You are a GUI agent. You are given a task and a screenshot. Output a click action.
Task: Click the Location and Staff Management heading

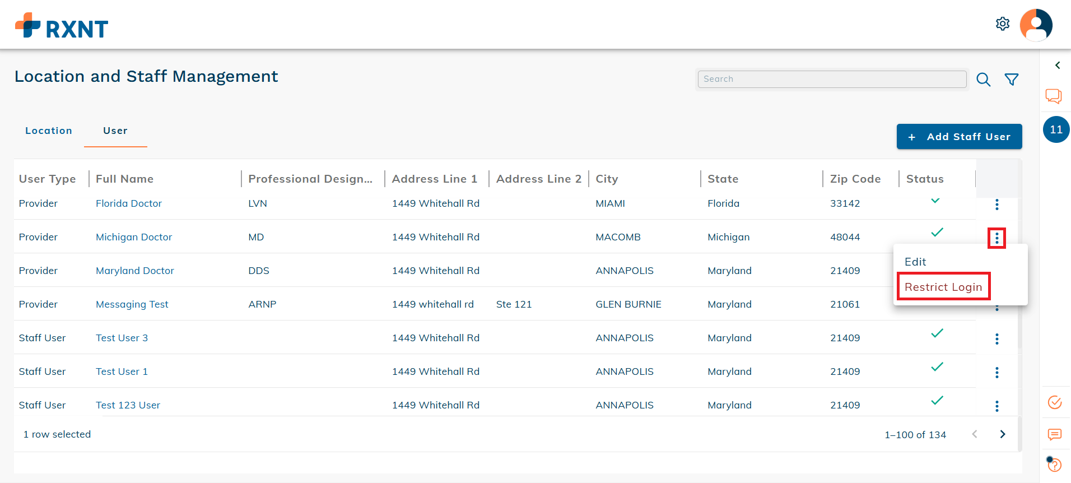(146, 76)
